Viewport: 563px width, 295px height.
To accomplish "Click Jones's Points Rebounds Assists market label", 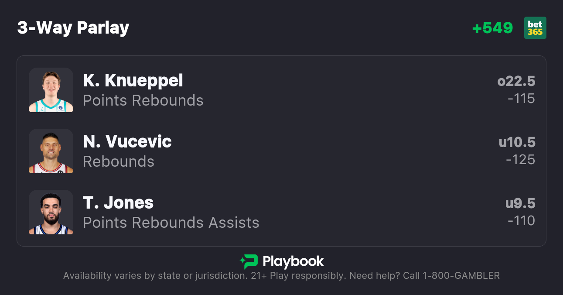I will point(171,223).
